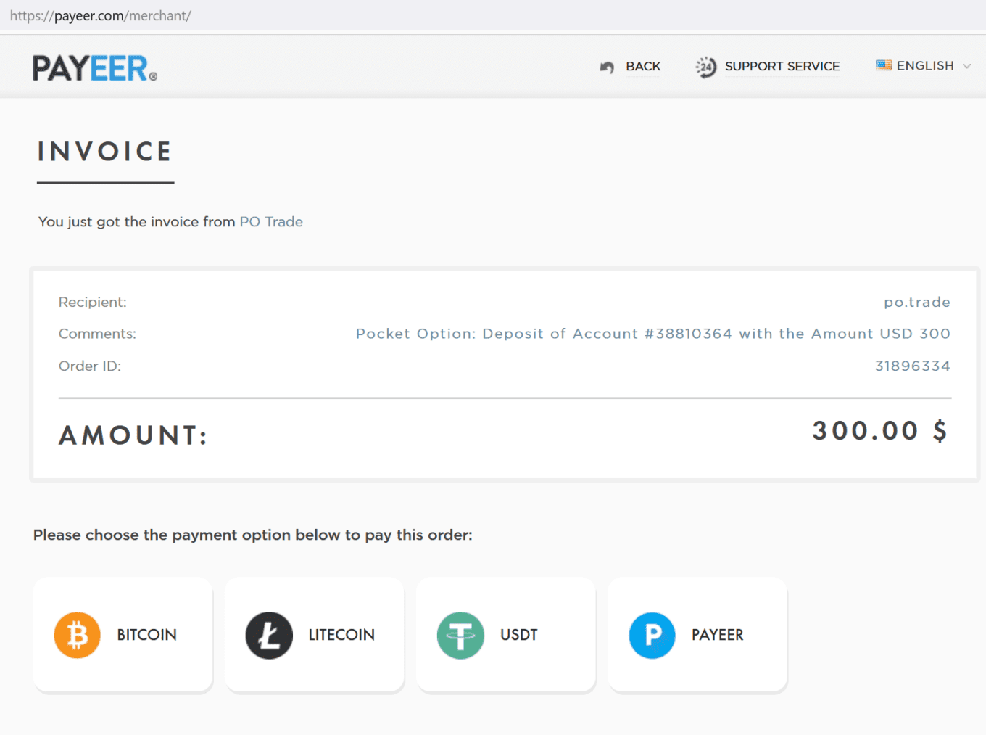This screenshot has width=986, height=735.
Task: Click the USDT Tether icon
Action: (460, 635)
